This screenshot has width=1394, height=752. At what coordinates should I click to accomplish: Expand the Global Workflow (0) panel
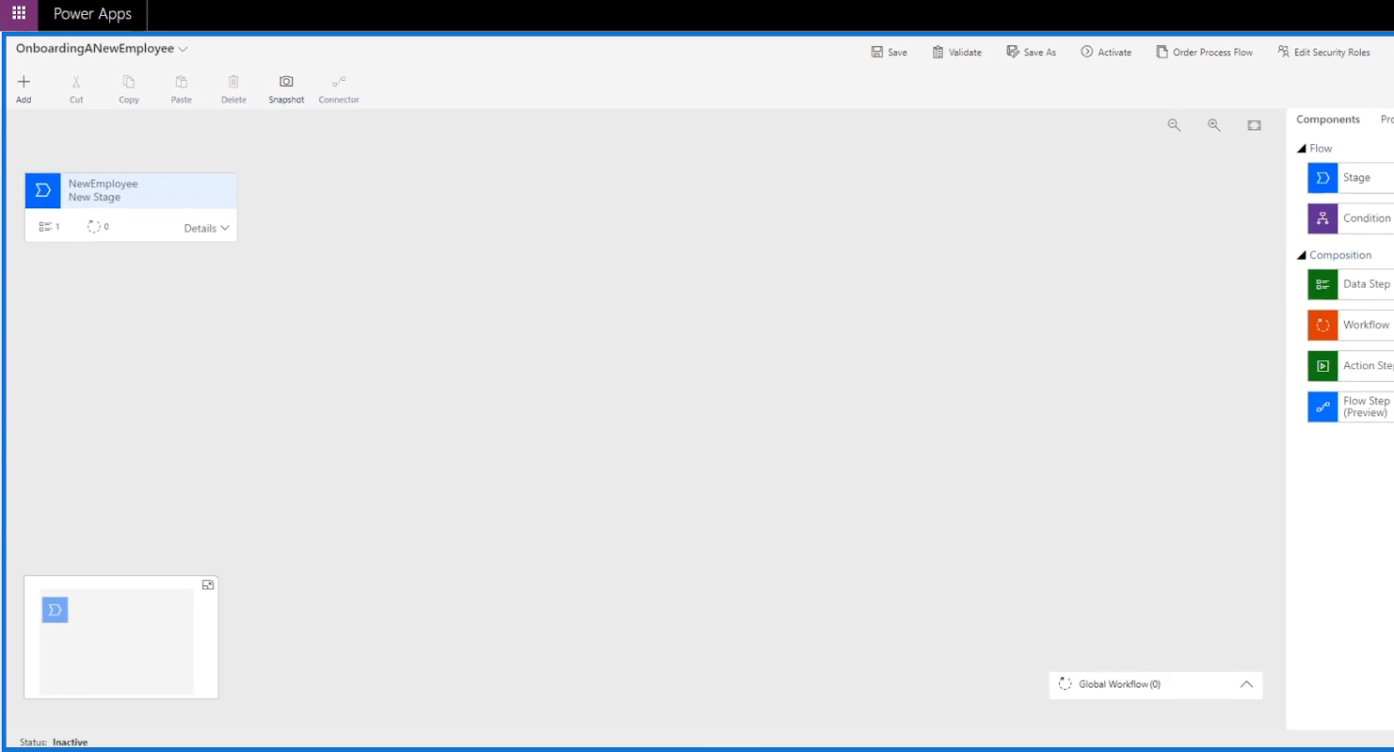(x=1246, y=684)
